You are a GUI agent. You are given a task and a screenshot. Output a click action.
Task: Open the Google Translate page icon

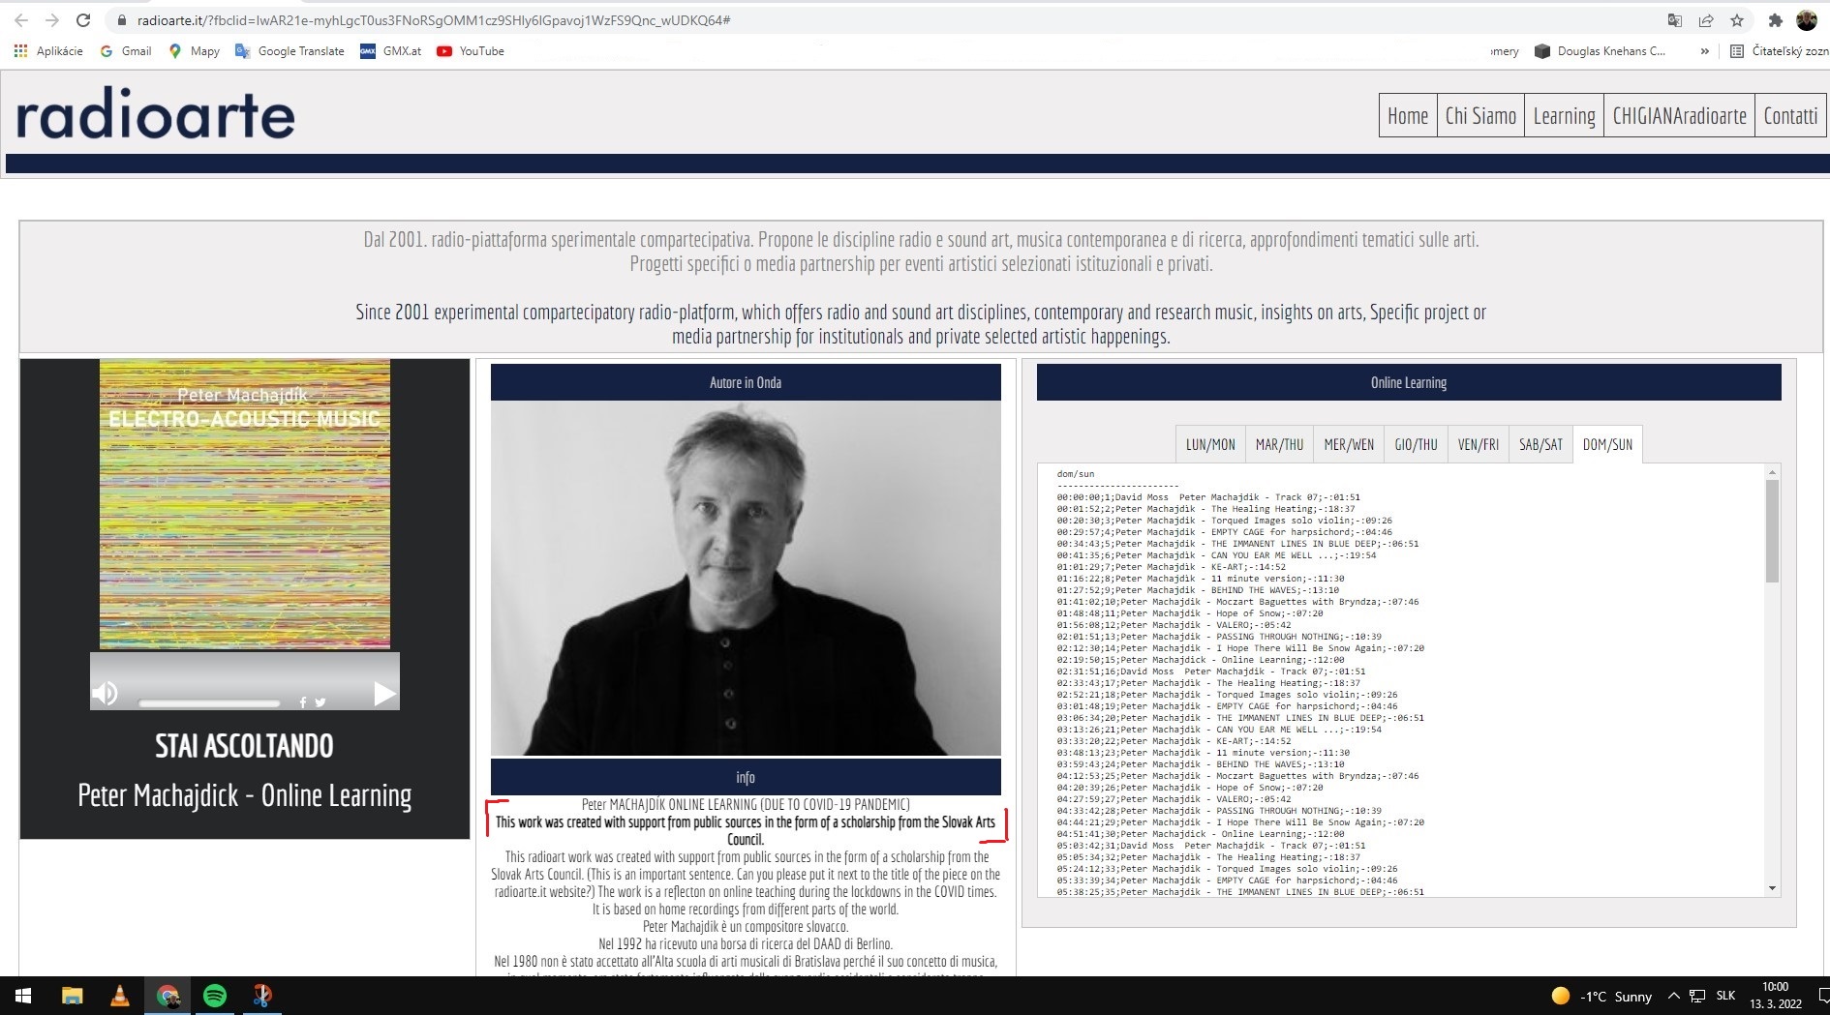pos(1675,20)
